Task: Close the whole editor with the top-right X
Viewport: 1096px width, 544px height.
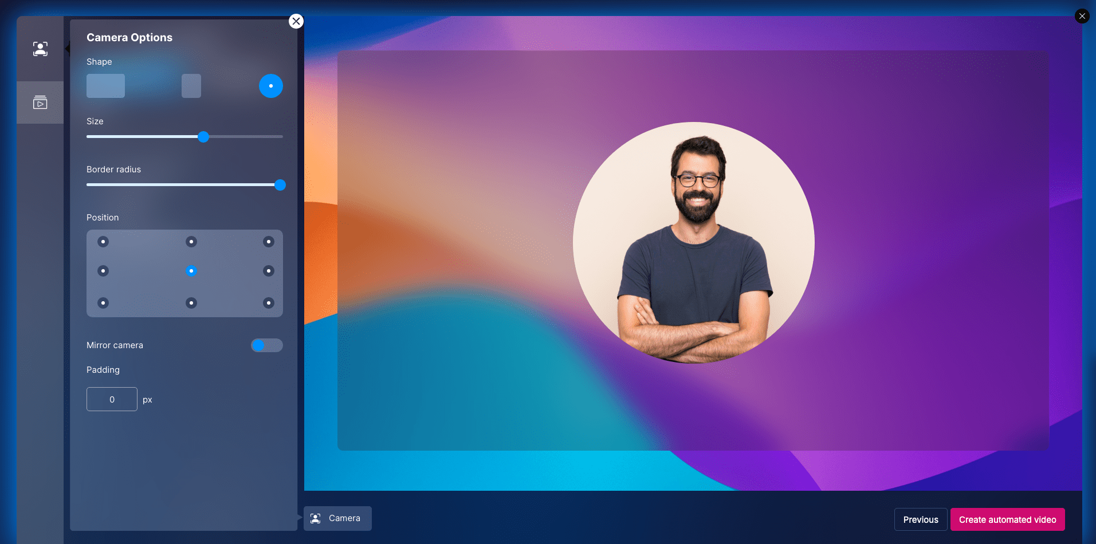Action: point(1082,16)
